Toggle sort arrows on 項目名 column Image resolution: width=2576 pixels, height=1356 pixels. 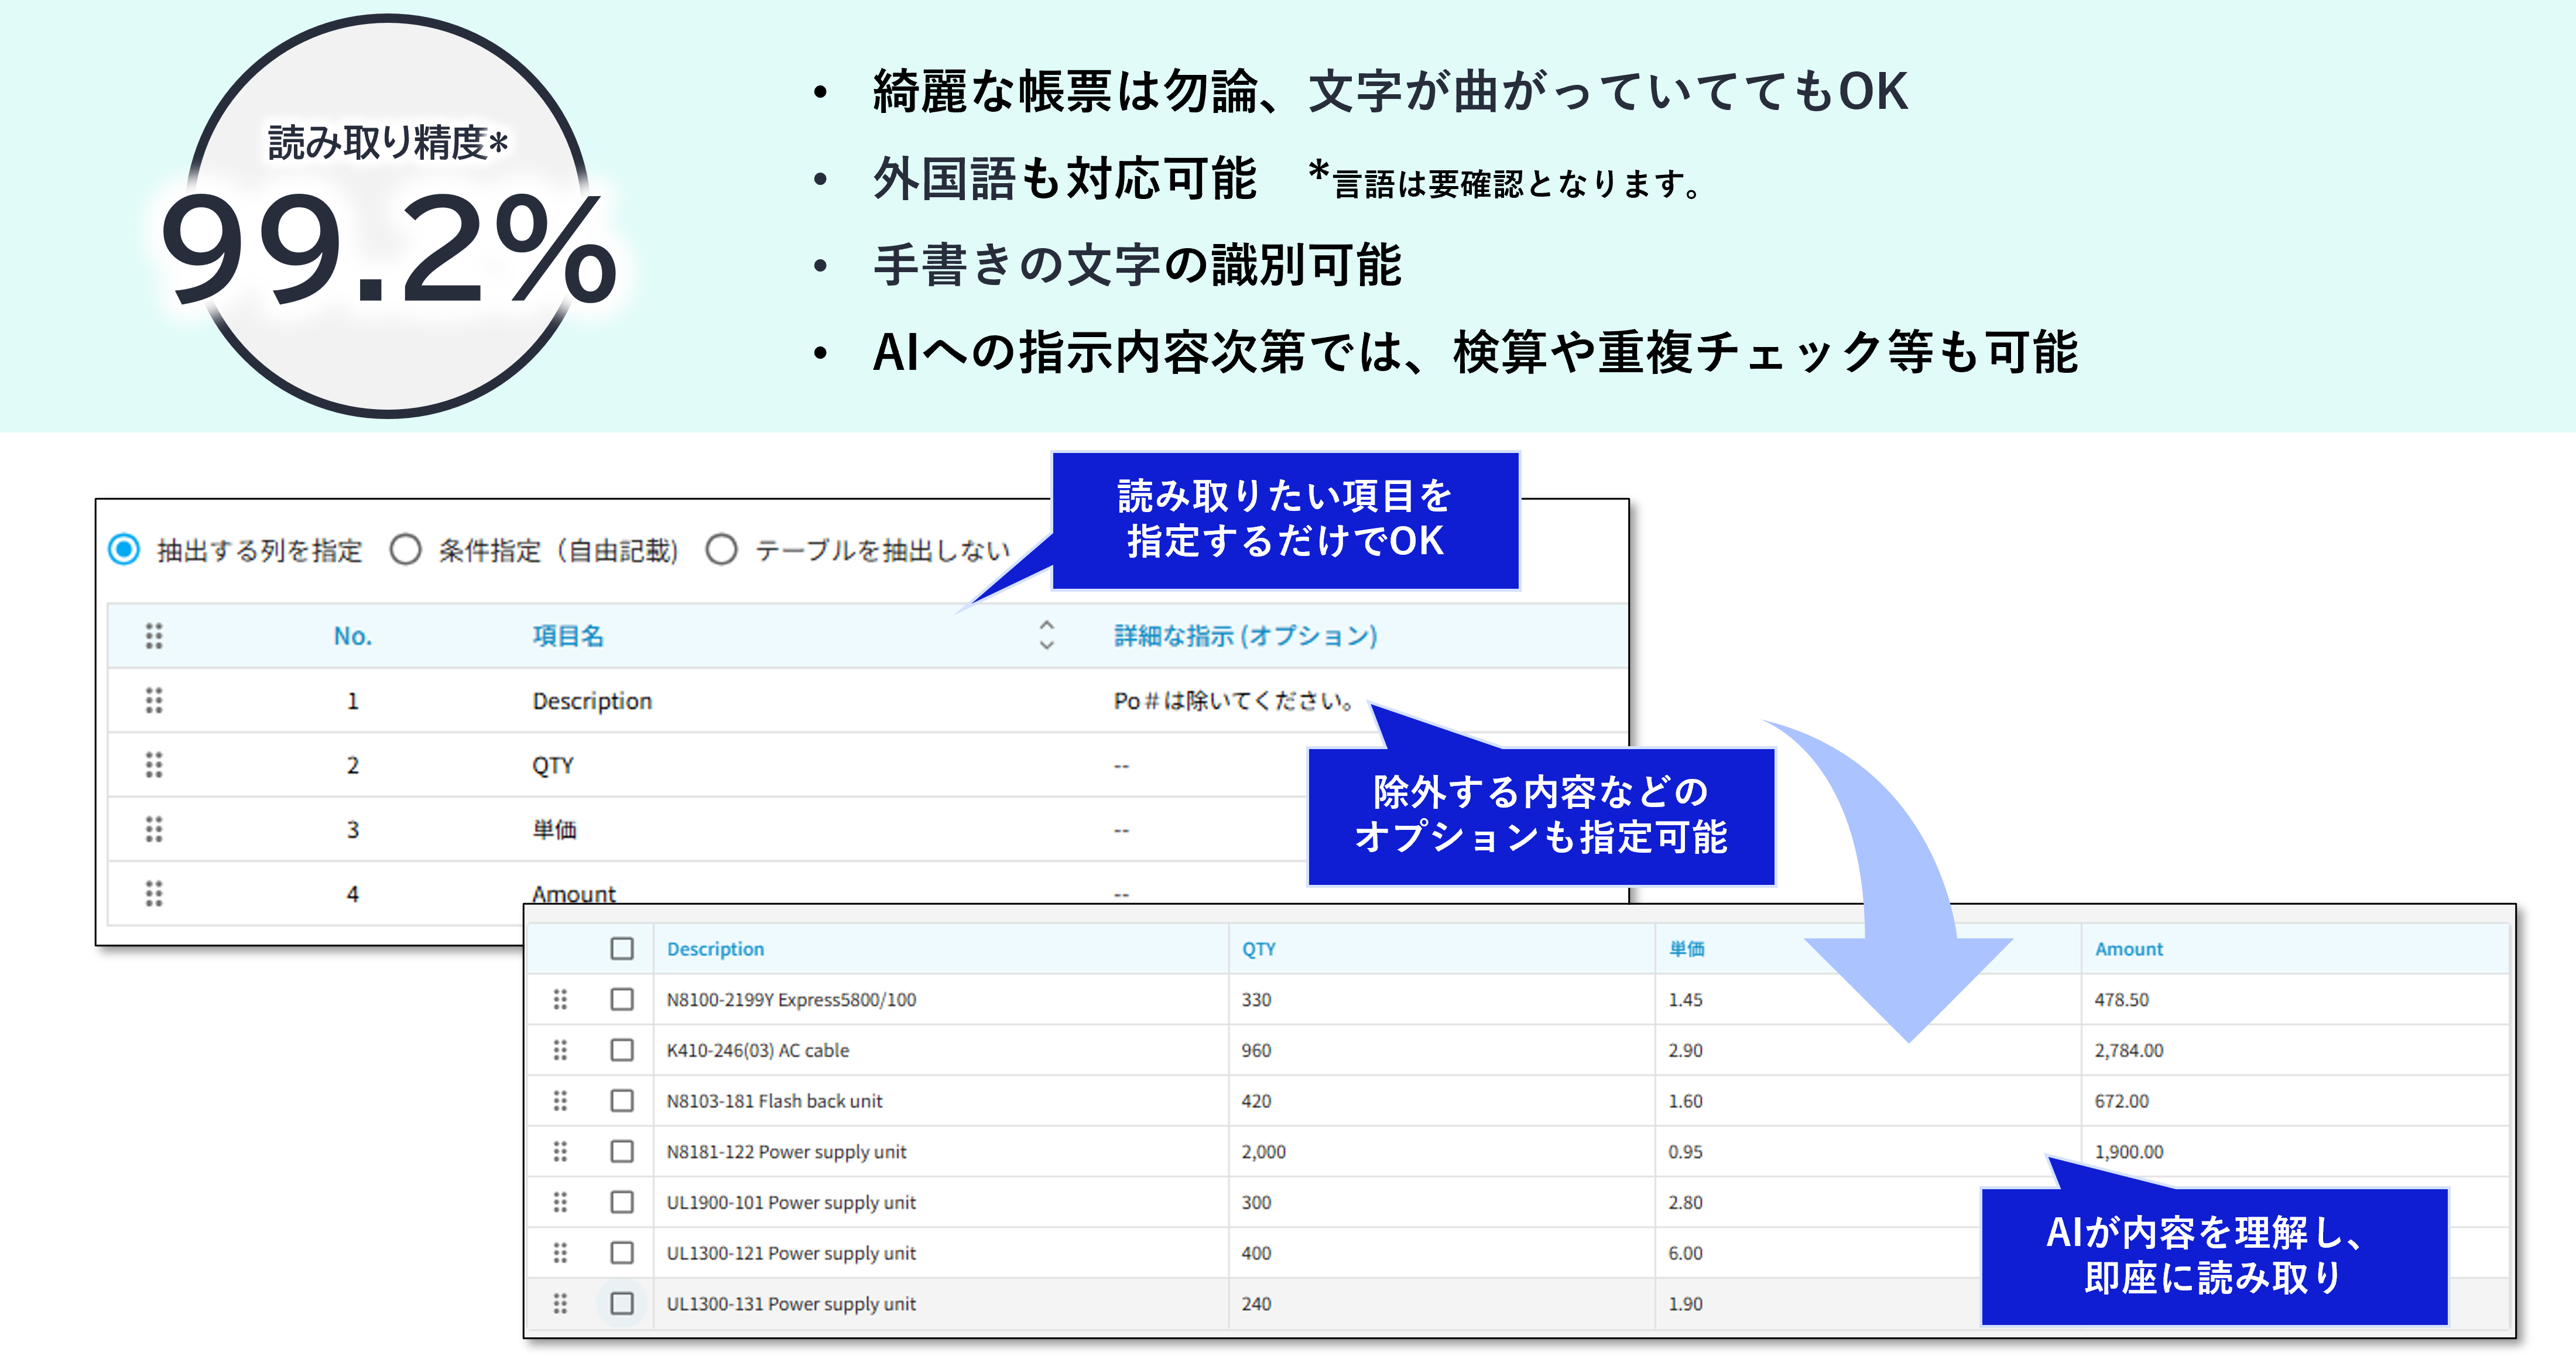[1046, 635]
